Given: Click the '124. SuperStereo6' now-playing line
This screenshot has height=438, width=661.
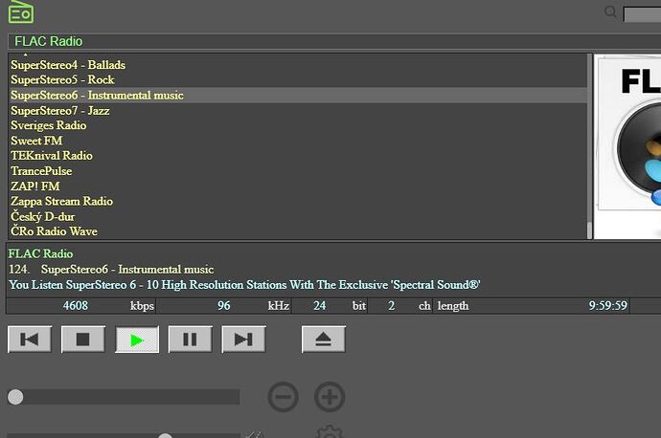Looking at the screenshot, I should click(x=111, y=270).
